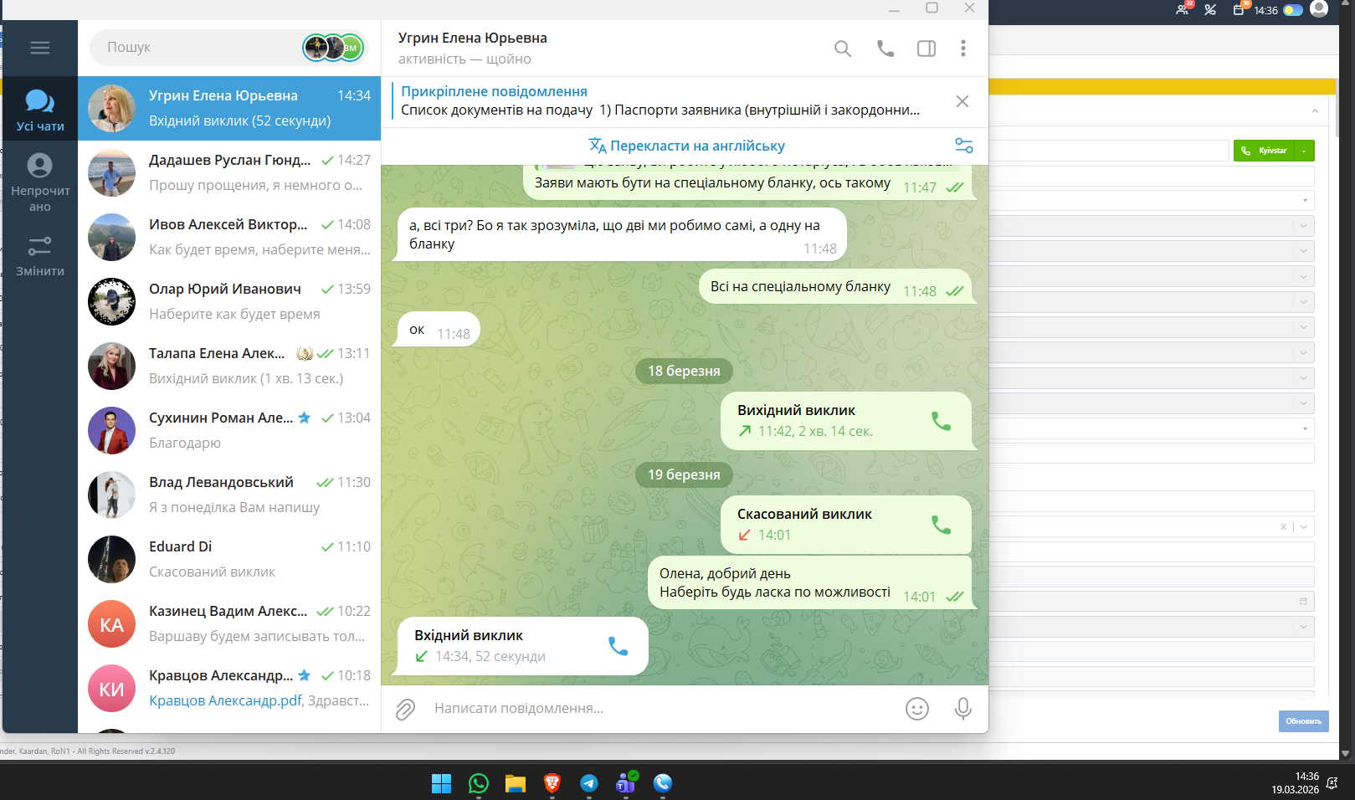Open the CRM missed calls icon

(x=1210, y=10)
